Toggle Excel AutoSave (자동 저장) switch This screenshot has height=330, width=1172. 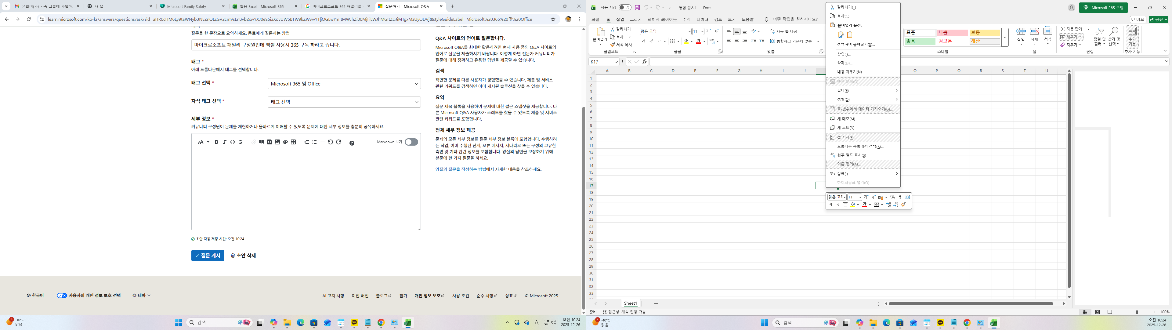[625, 8]
